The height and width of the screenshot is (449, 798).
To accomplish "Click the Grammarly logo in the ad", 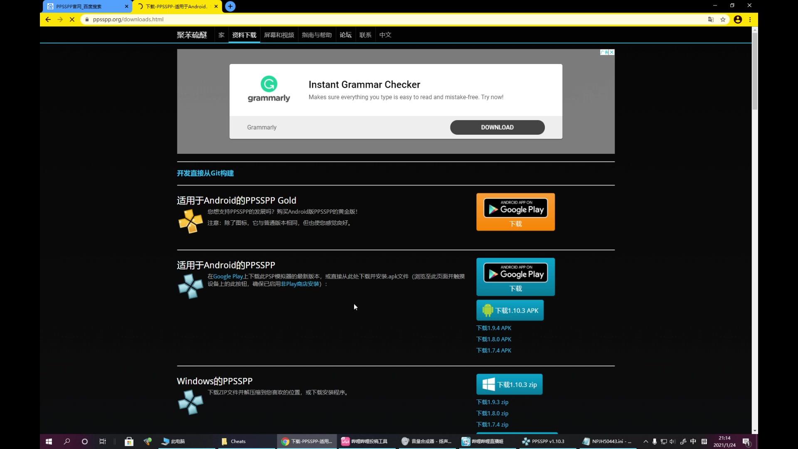I will coord(269,89).
